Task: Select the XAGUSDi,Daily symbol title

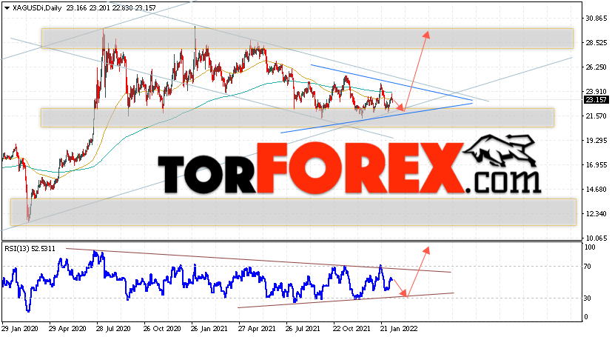Action: point(37,8)
